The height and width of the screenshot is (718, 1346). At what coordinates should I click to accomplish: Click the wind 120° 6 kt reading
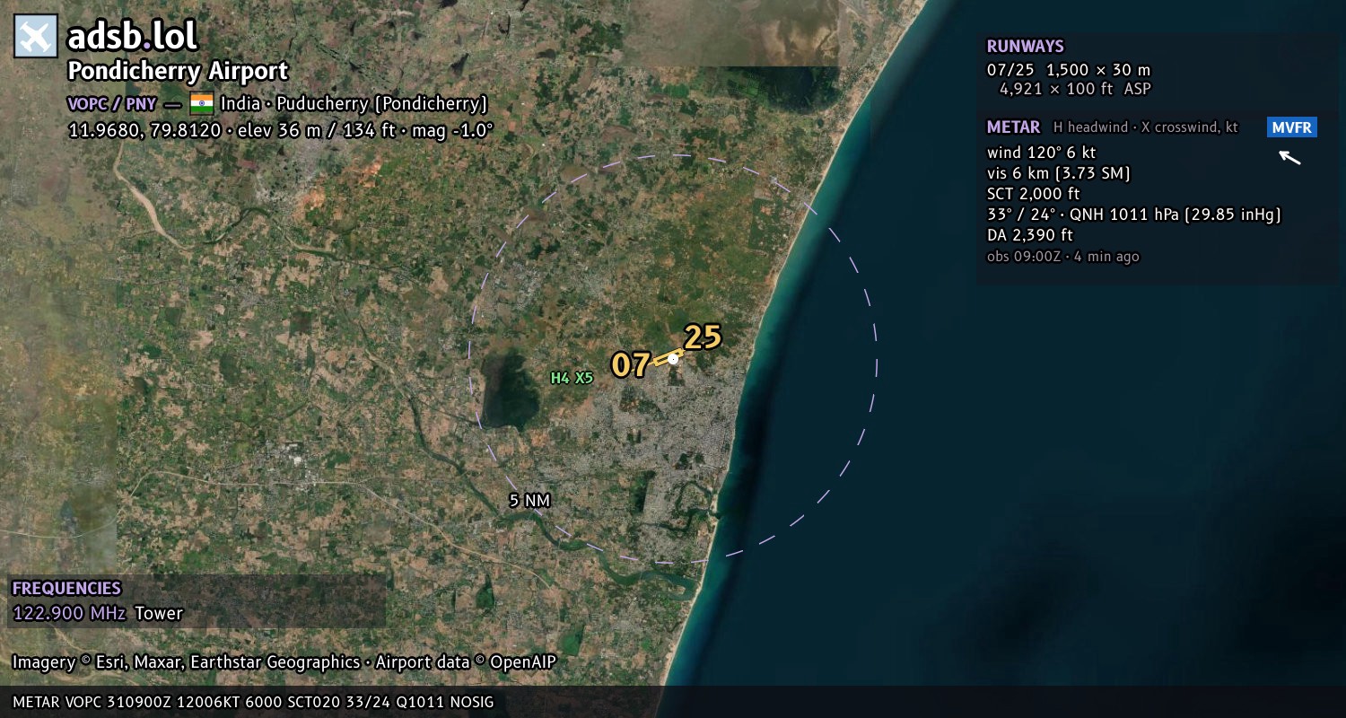[x=1041, y=153]
